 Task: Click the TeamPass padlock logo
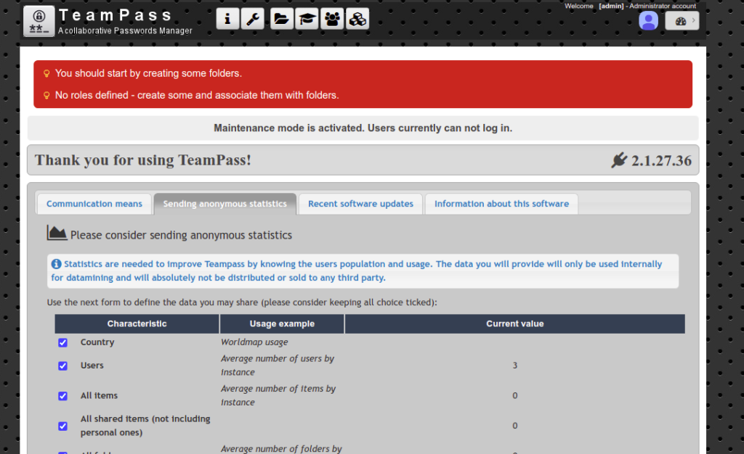(x=39, y=21)
